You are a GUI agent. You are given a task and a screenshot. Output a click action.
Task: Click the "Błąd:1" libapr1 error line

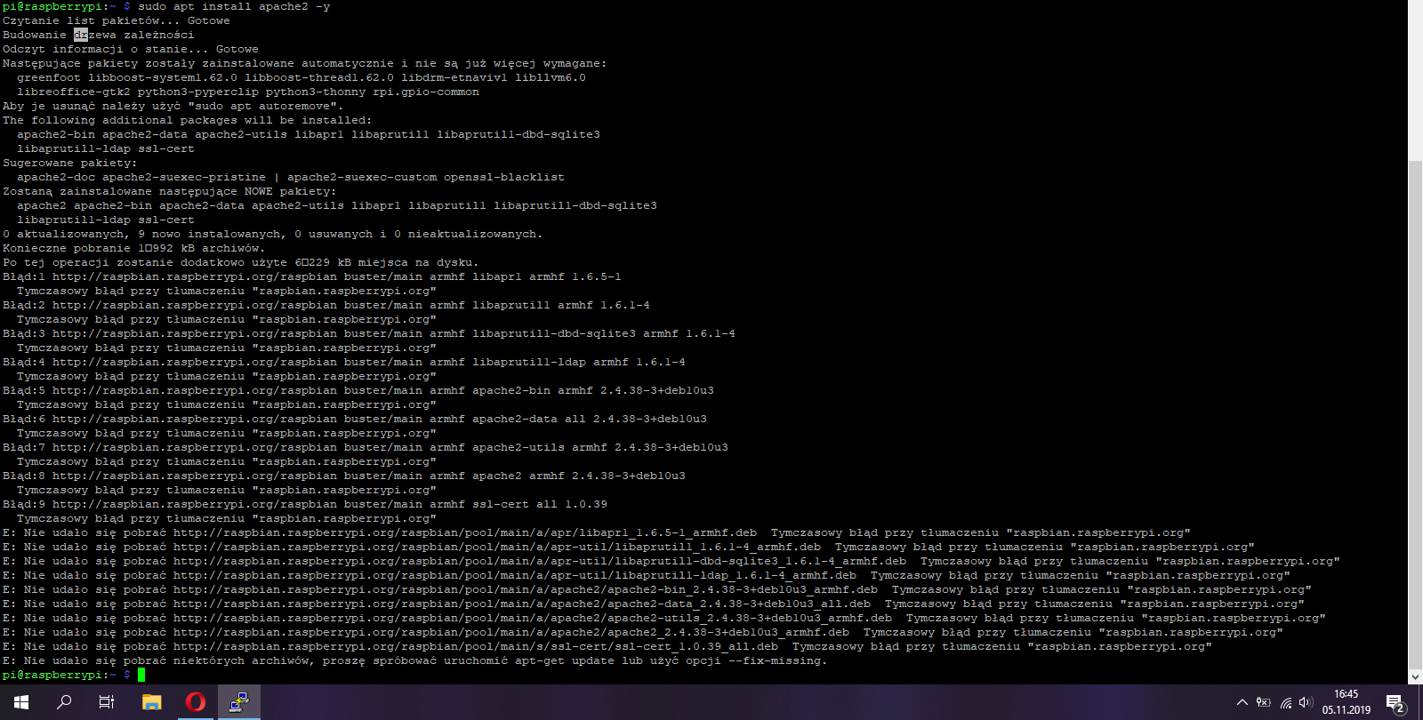[312, 276]
